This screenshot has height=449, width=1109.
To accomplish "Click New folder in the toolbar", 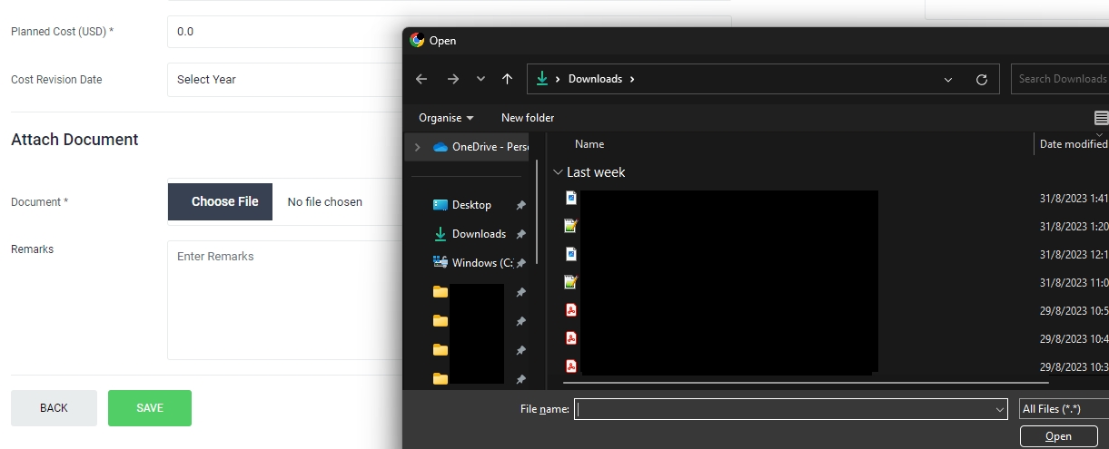I will (x=528, y=118).
